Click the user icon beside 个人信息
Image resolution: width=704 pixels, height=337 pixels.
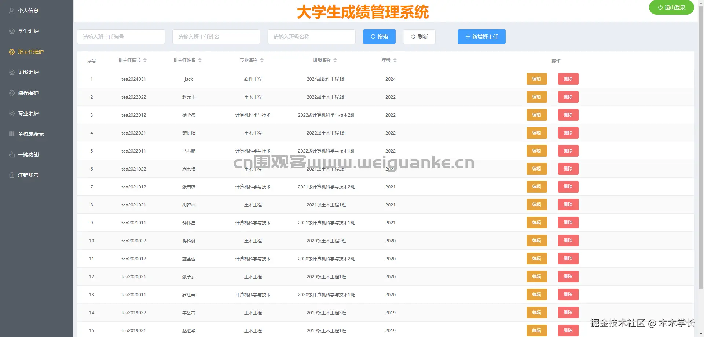coord(12,11)
